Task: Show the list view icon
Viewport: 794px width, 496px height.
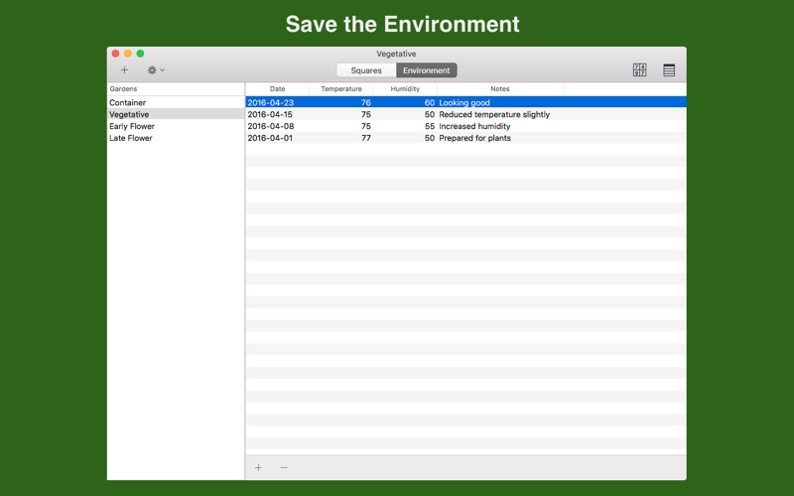Action: coord(669,69)
